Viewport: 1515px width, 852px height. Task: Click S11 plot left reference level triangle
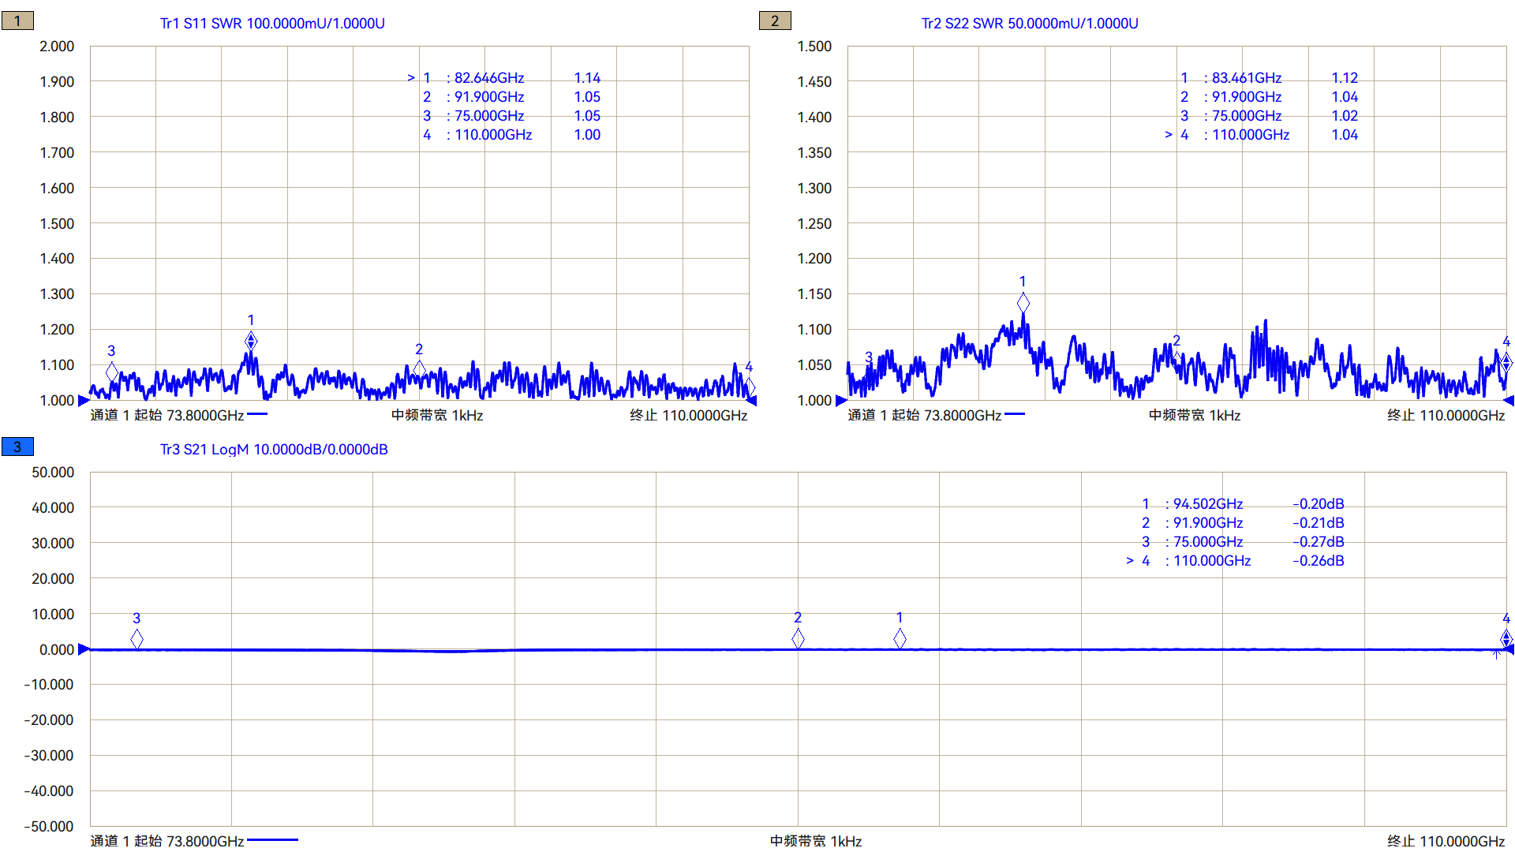(84, 401)
